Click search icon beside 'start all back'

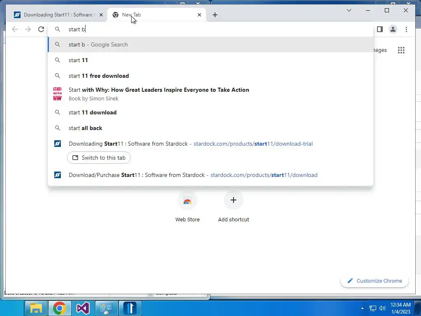click(x=58, y=128)
